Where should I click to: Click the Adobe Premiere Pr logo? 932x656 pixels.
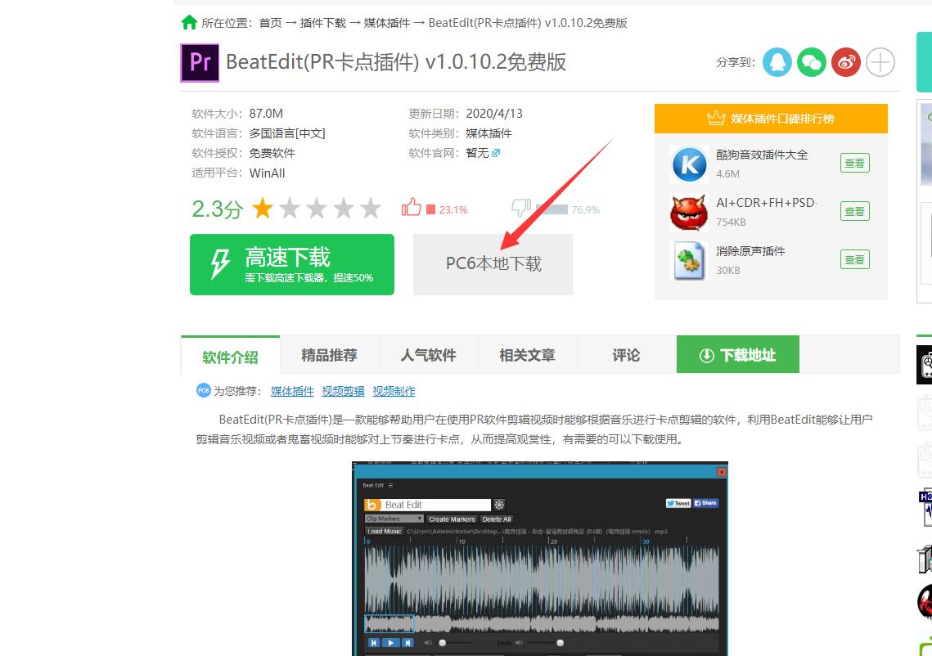click(200, 62)
